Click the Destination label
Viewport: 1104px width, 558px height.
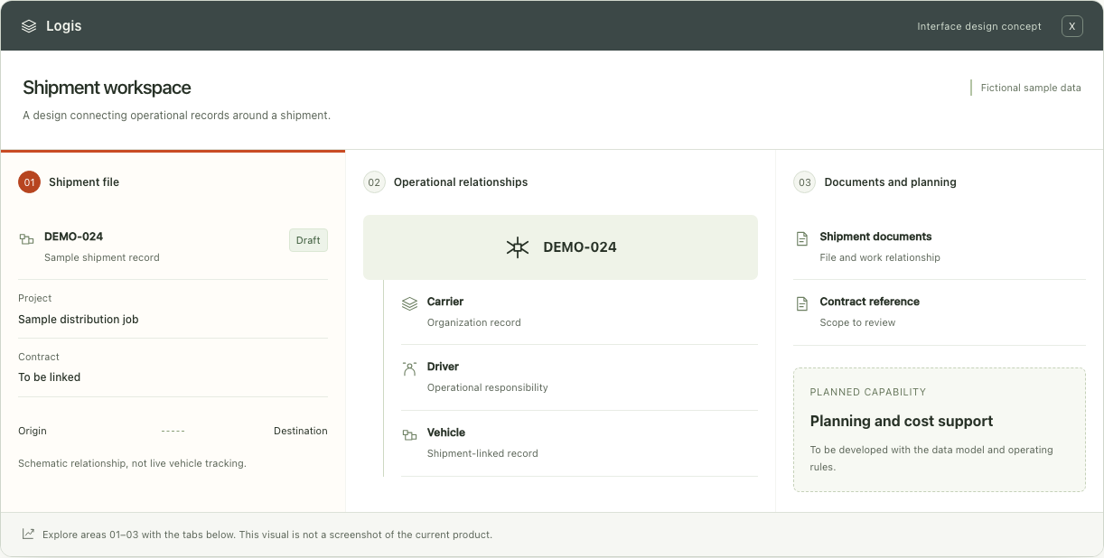(x=301, y=432)
